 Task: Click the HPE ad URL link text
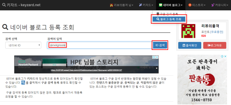(x=86, y=70)
